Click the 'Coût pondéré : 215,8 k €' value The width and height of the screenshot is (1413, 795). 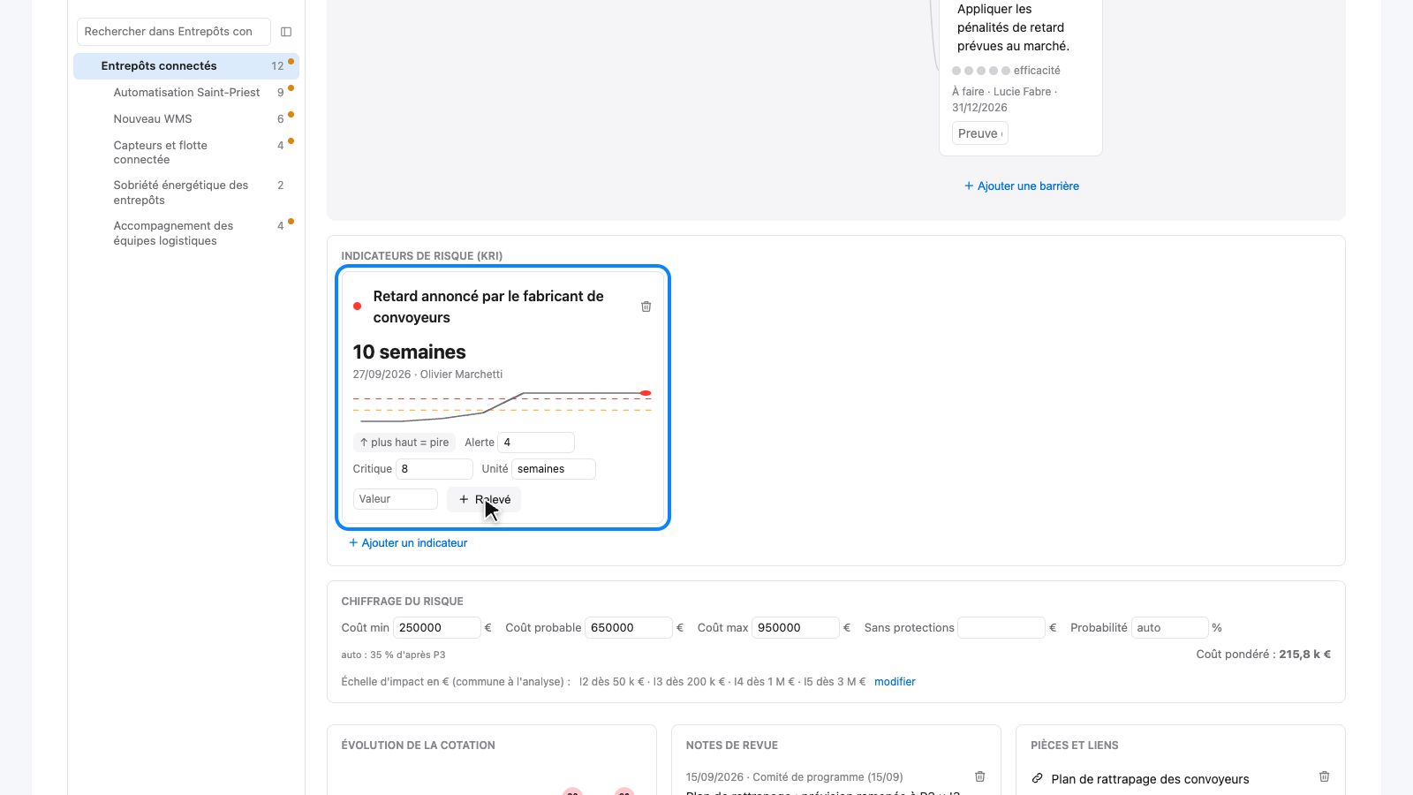1264,655
